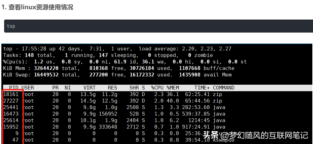Click the TIME+ value 917:24.91

pyautogui.click(x=196, y=127)
